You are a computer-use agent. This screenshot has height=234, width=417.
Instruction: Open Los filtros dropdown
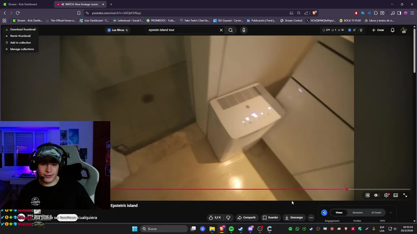pyautogui.click(x=118, y=30)
